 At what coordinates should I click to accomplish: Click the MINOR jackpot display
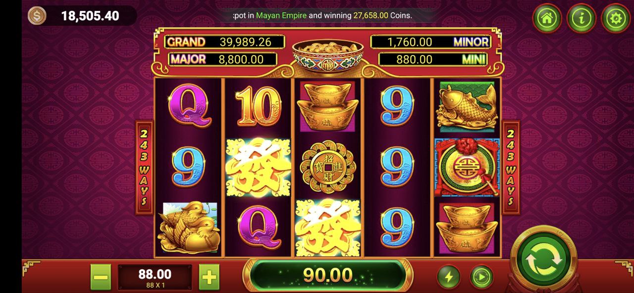click(430, 42)
